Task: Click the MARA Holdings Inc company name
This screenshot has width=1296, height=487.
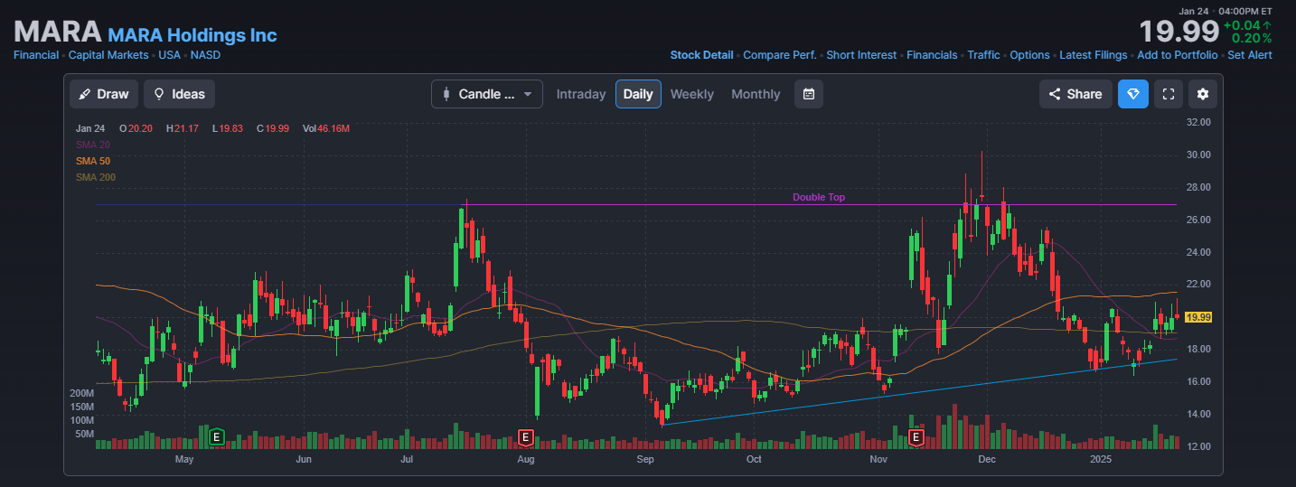Action: 193,35
